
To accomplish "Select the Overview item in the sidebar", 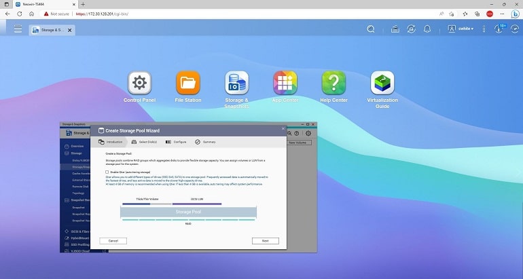I will [77, 146].
